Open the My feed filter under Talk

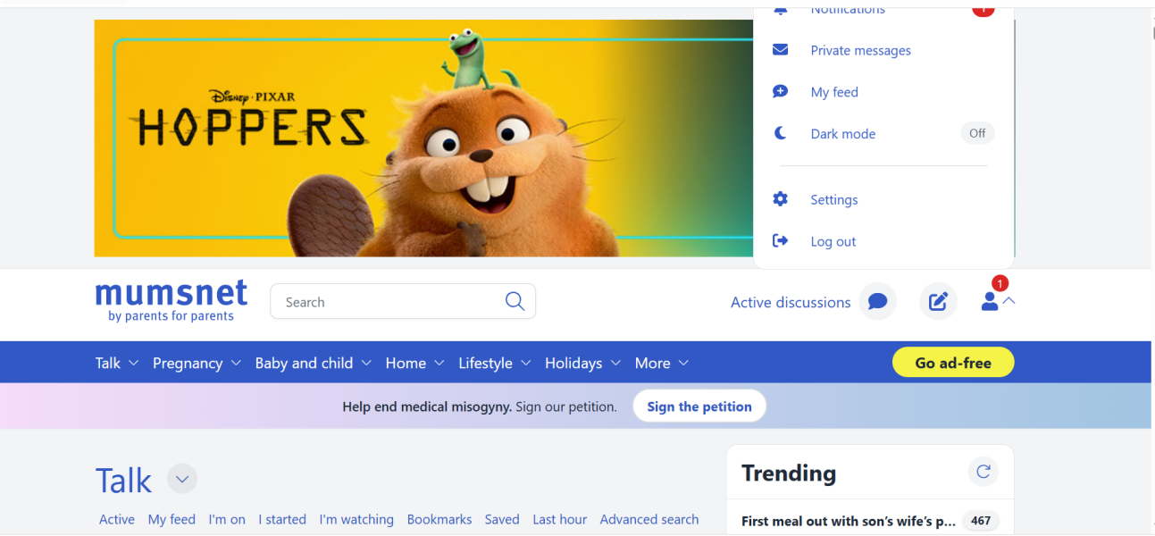(x=172, y=519)
